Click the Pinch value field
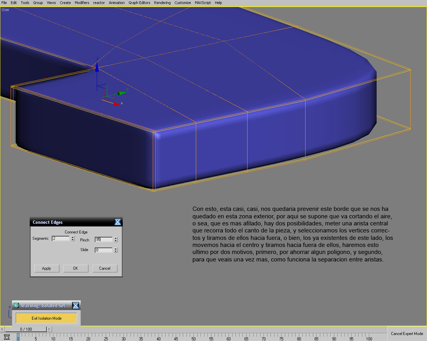Screen dimensions: 427x341 [x=104, y=239]
